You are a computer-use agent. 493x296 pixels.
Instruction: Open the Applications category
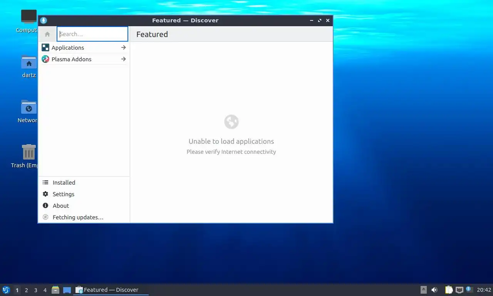84,47
